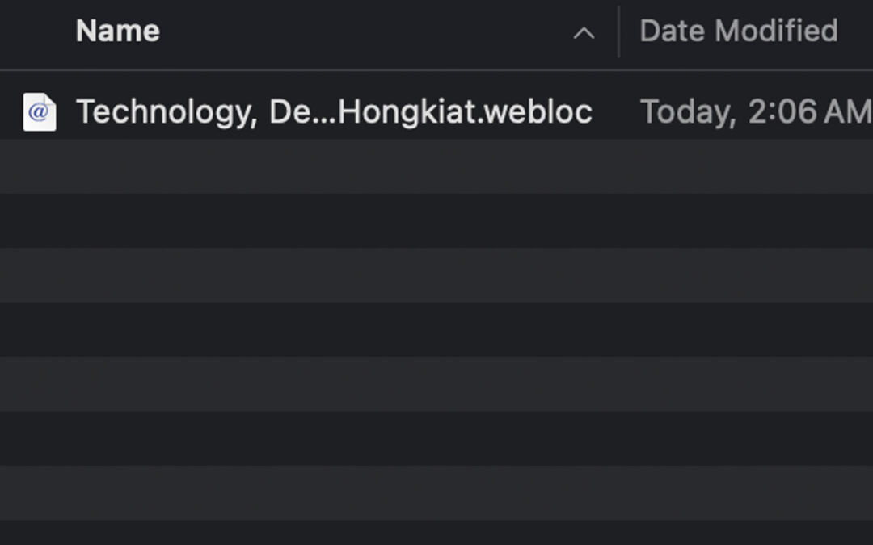Click the word Hongkiat.webloc in the file name
Image resolution: width=873 pixels, height=545 pixels.
click(465, 111)
